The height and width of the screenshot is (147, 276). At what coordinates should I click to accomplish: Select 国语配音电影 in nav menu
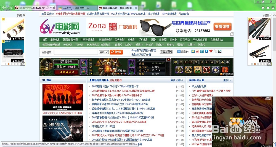pyautogui.click(x=70, y=39)
